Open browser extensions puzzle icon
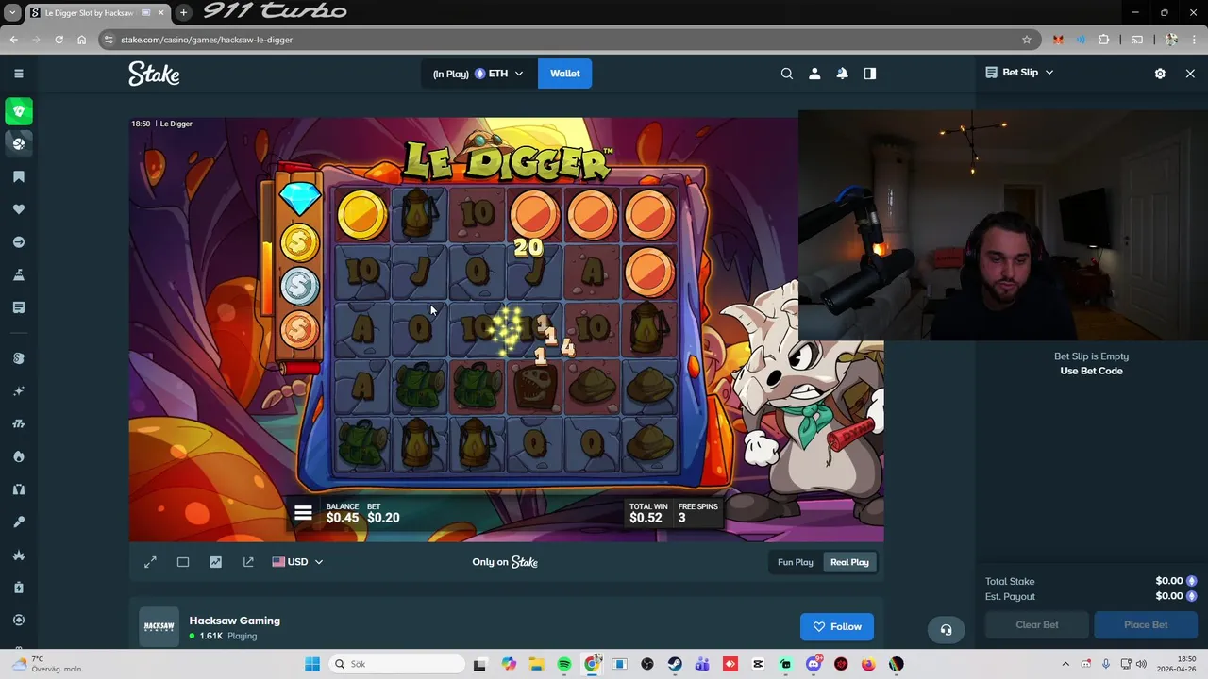This screenshot has width=1208, height=679. pyautogui.click(x=1103, y=40)
